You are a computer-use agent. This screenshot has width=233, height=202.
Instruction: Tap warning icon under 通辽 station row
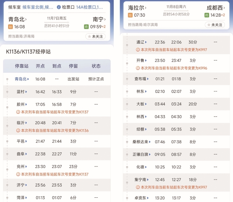pos(137,50)
